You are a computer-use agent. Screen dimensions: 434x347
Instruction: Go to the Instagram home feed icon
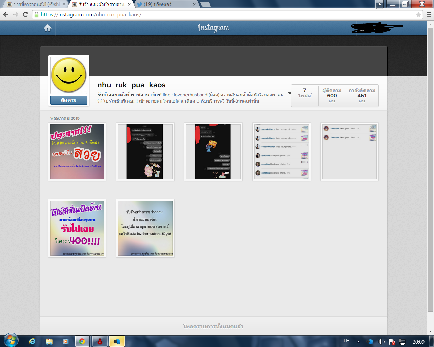pos(47,28)
